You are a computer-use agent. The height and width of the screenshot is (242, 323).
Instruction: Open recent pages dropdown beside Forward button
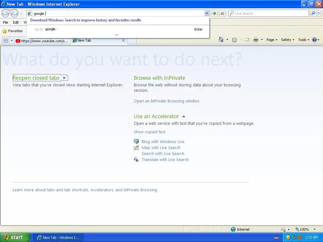click(21, 14)
